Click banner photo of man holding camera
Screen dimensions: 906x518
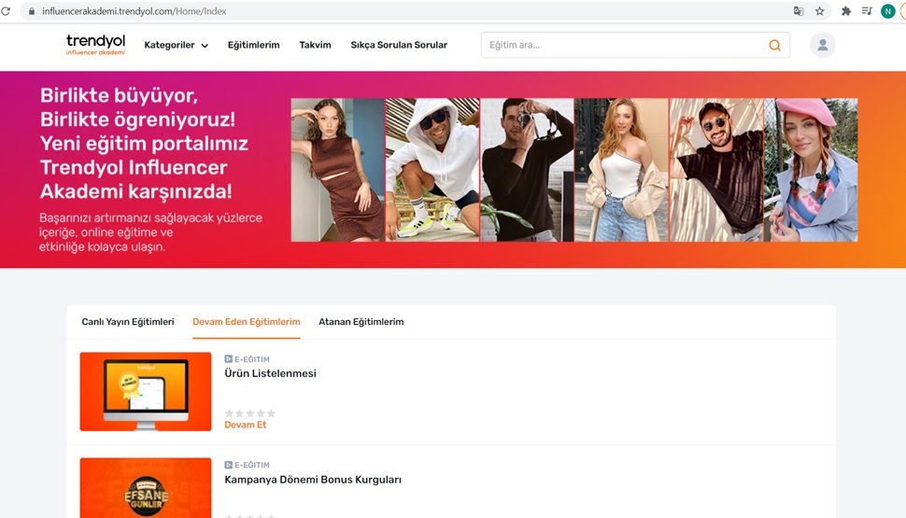click(x=527, y=170)
